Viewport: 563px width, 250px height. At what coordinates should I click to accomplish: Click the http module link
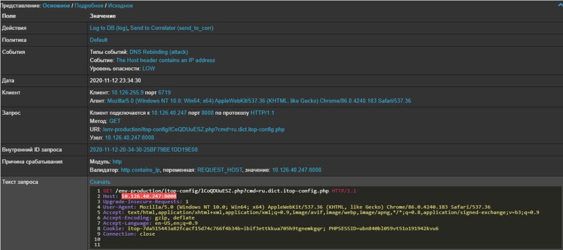click(x=117, y=161)
